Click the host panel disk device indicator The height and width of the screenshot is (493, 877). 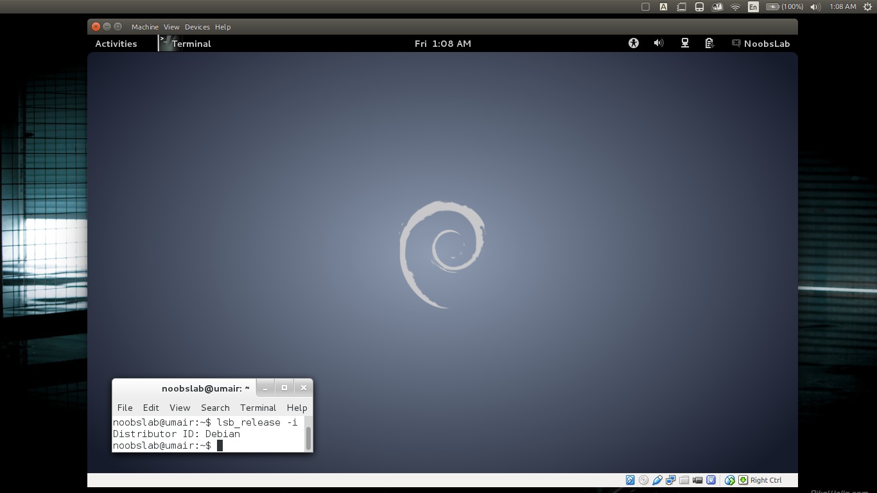(699, 6)
